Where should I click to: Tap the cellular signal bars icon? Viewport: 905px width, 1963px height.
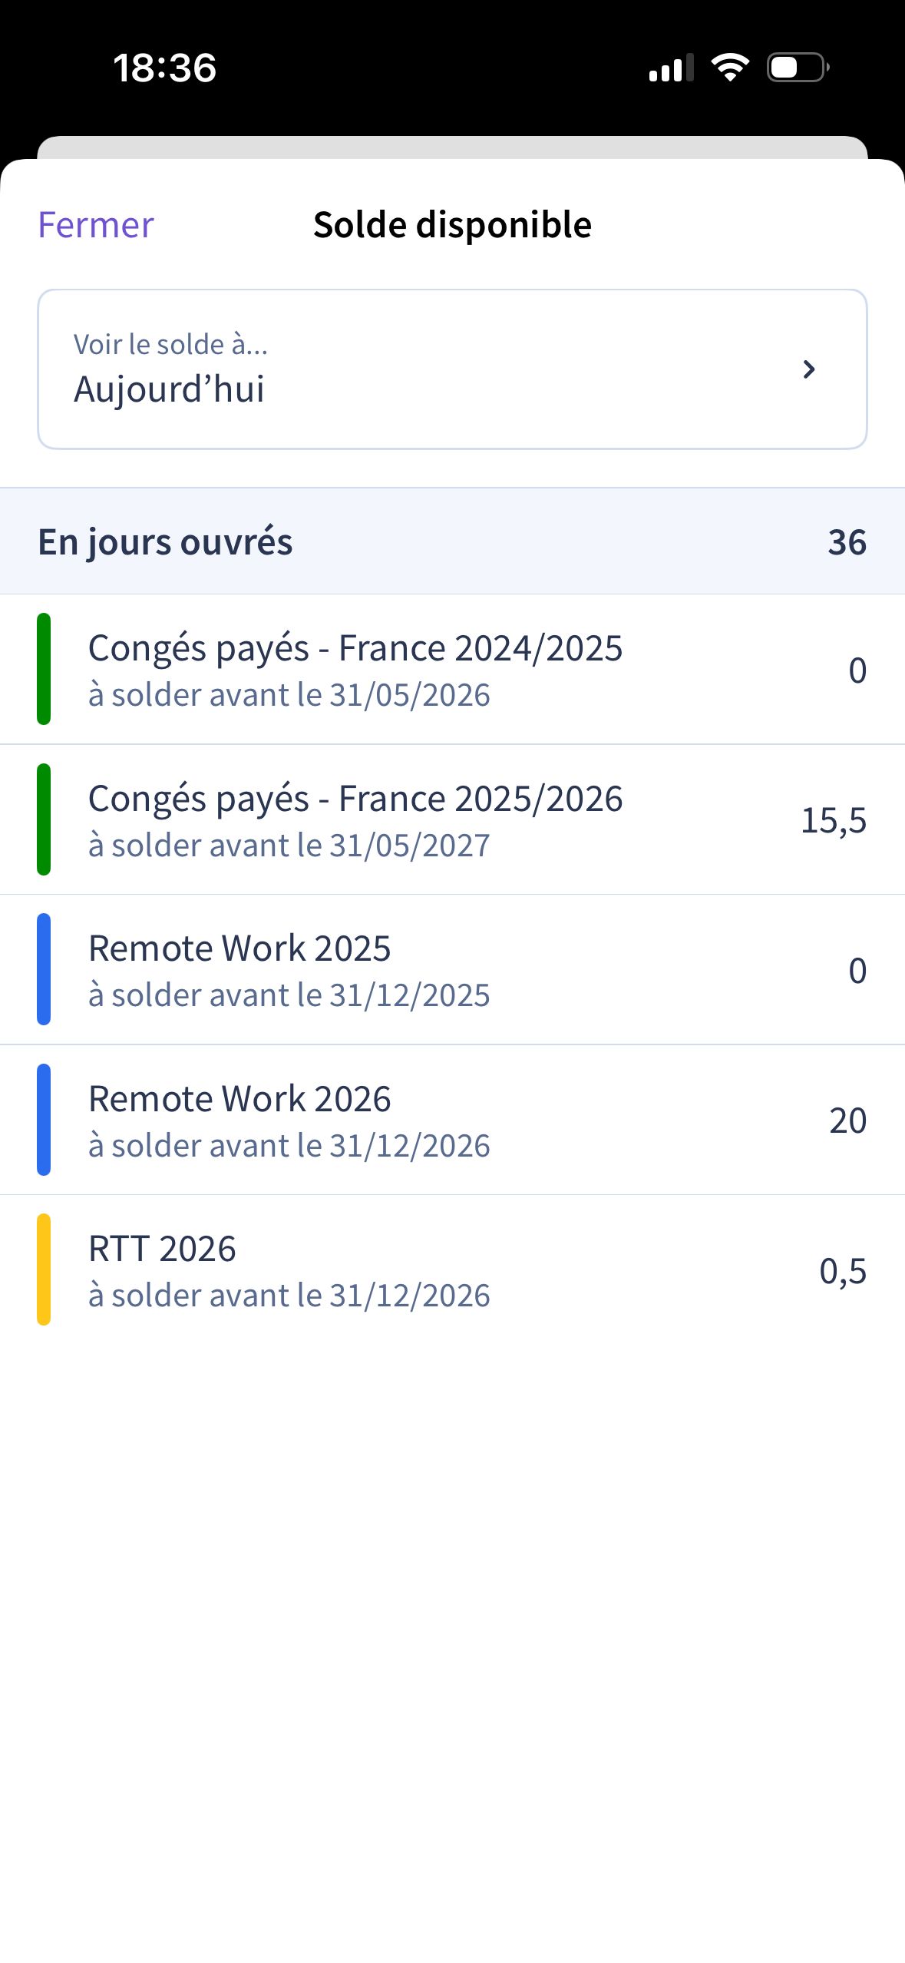(671, 68)
